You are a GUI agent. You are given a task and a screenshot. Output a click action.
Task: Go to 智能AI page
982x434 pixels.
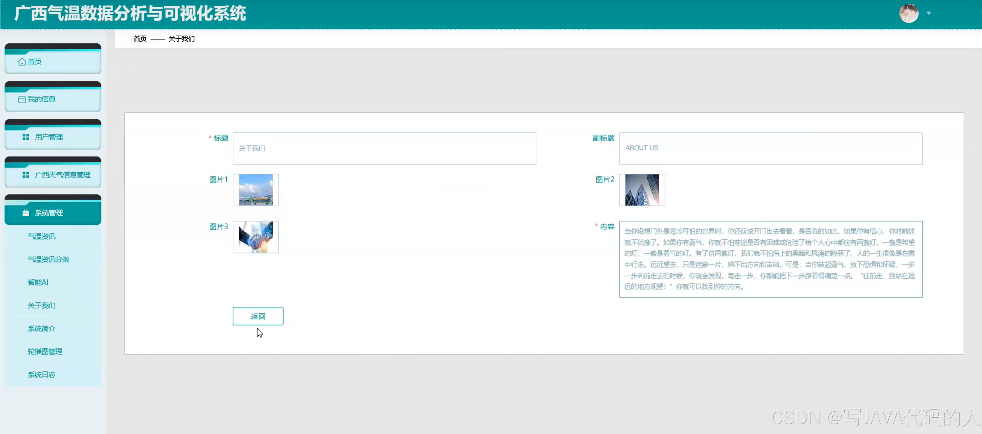pos(38,283)
